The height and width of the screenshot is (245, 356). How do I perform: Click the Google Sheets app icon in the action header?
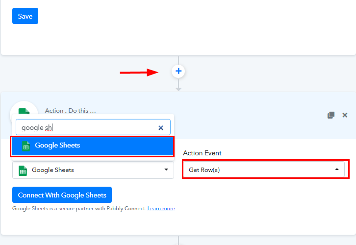pyautogui.click(x=24, y=111)
